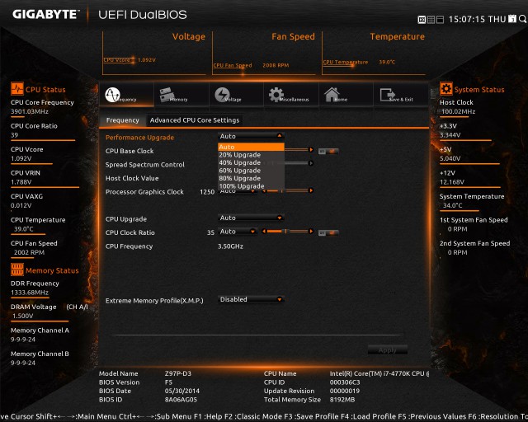Increase Spread Spectrum Control with right arrow

(311, 163)
